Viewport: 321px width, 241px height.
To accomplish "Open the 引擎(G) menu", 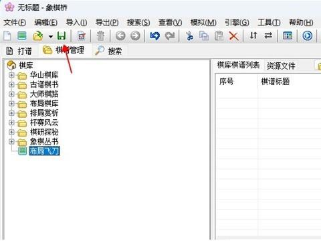I will point(237,22).
